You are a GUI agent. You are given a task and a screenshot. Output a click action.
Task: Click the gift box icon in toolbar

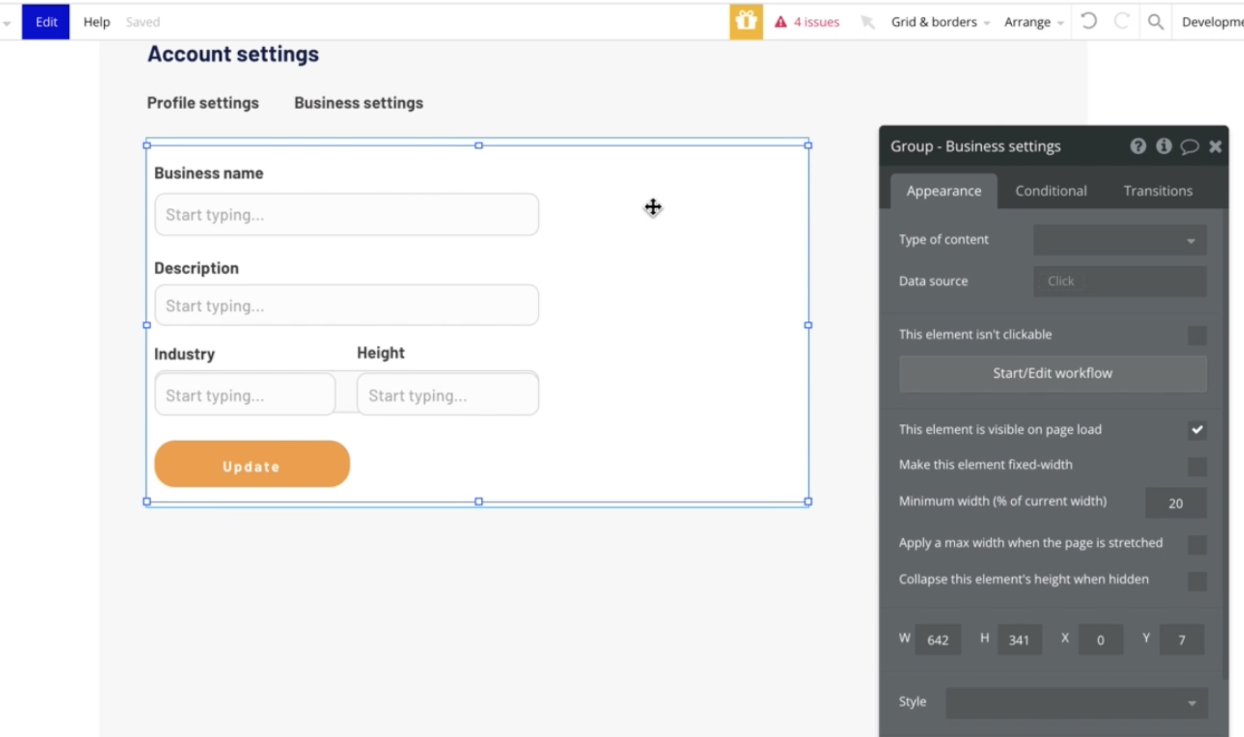[746, 22]
